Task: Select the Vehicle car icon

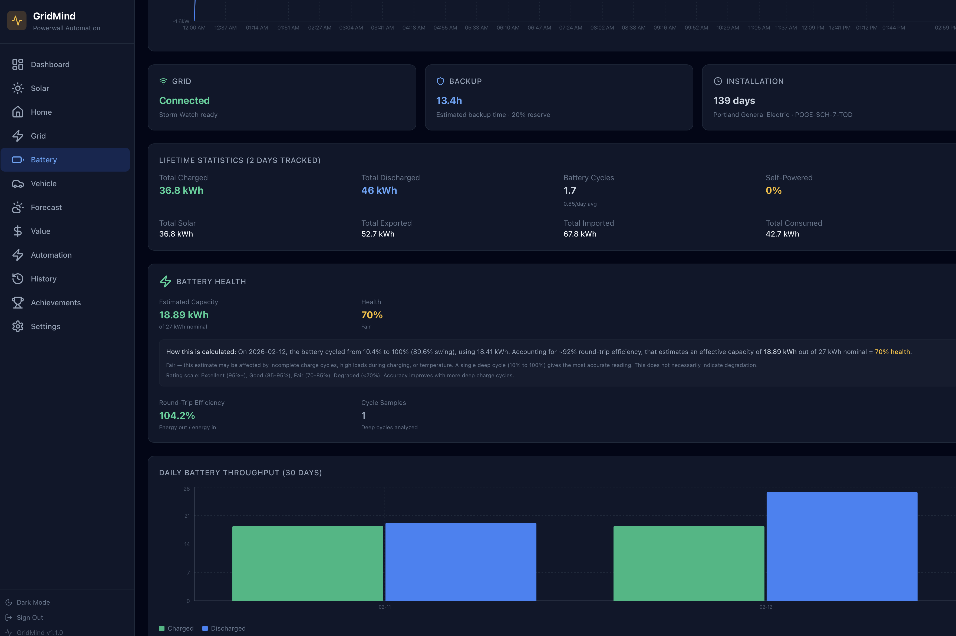Action: [x=17, y=184]
